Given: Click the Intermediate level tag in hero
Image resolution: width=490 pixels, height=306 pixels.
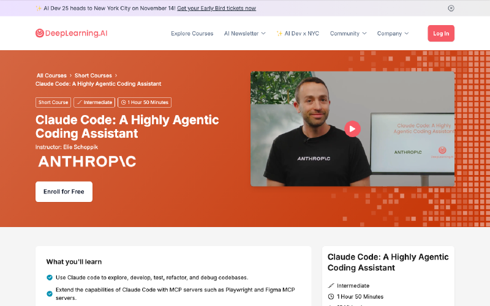Looking at the screenshot, I should coord(94,102).
